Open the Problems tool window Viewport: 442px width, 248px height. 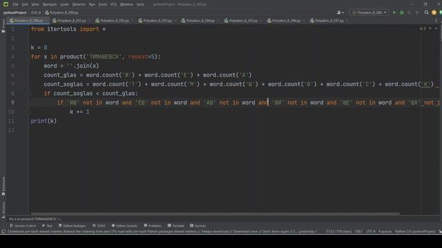point(153,226)
